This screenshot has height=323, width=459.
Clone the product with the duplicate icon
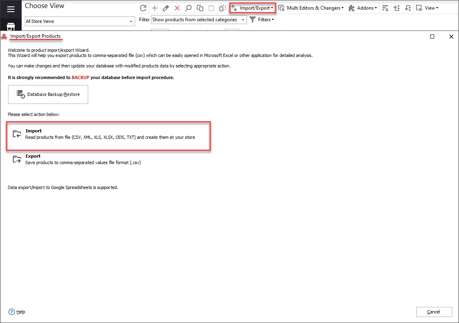pyautogui.click(x=222, y=8)
